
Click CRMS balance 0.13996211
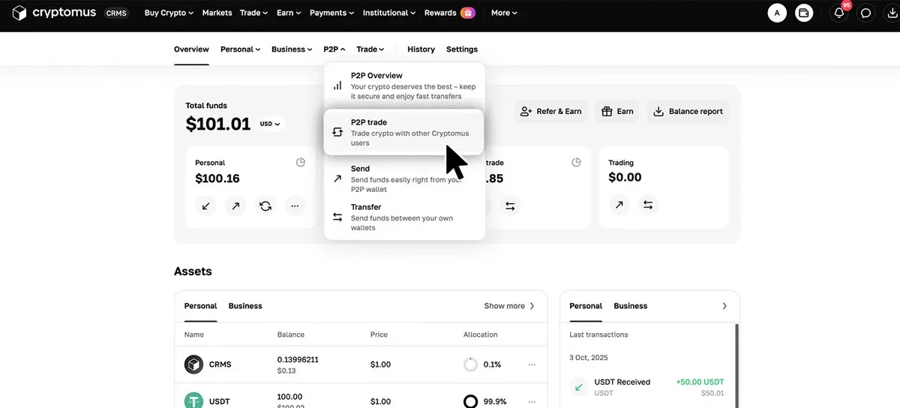[x=298, y=360]
